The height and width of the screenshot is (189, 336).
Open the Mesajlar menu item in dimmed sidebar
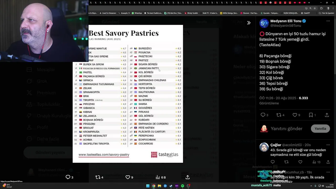[41, 70]
